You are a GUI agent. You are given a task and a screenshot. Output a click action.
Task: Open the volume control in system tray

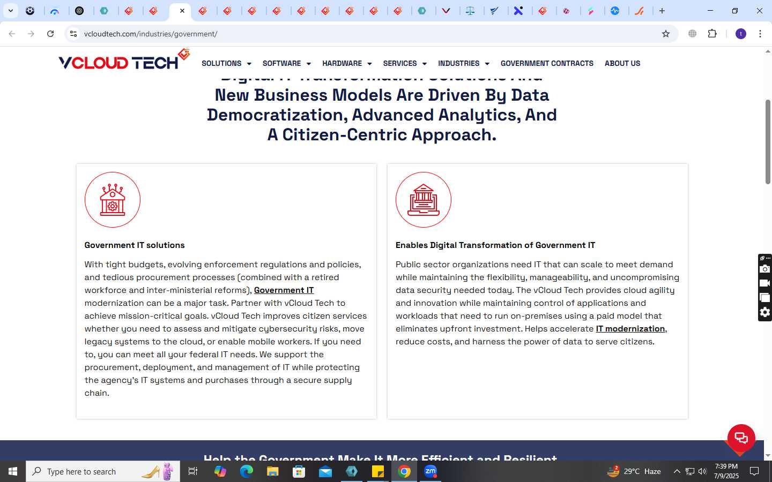pos(702,471)
